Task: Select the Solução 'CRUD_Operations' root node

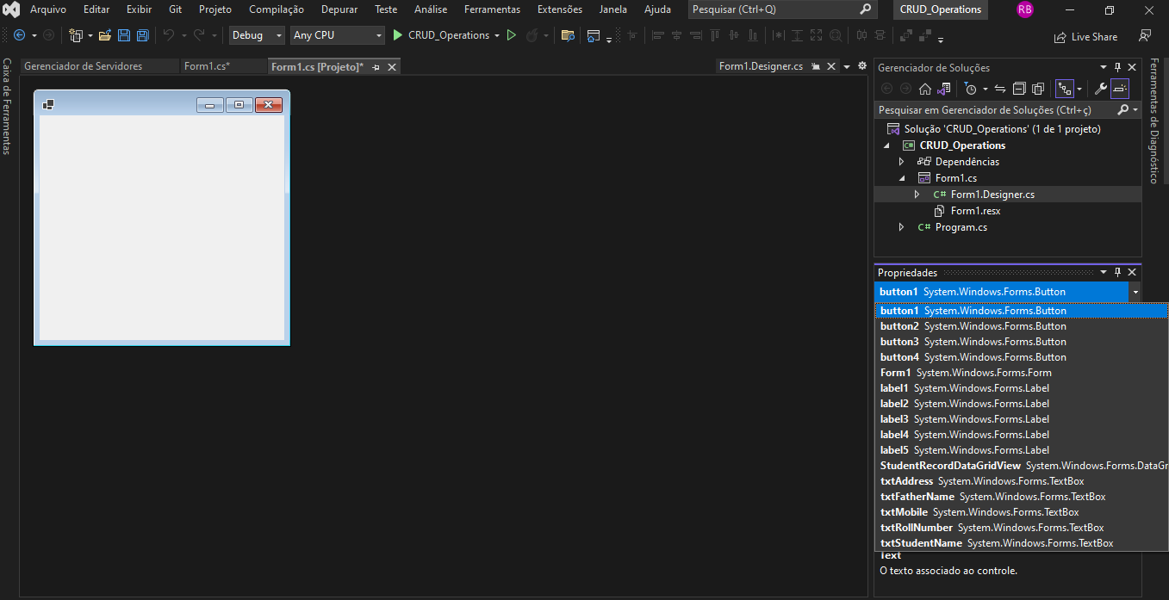Action: tap(1002, 129)
